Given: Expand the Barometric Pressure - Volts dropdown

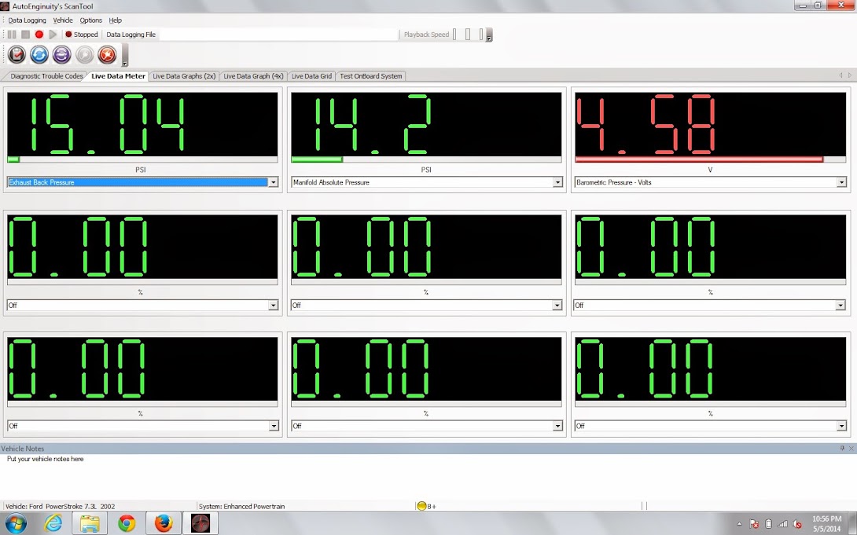Looking at the screenshot, I should 841,182.
